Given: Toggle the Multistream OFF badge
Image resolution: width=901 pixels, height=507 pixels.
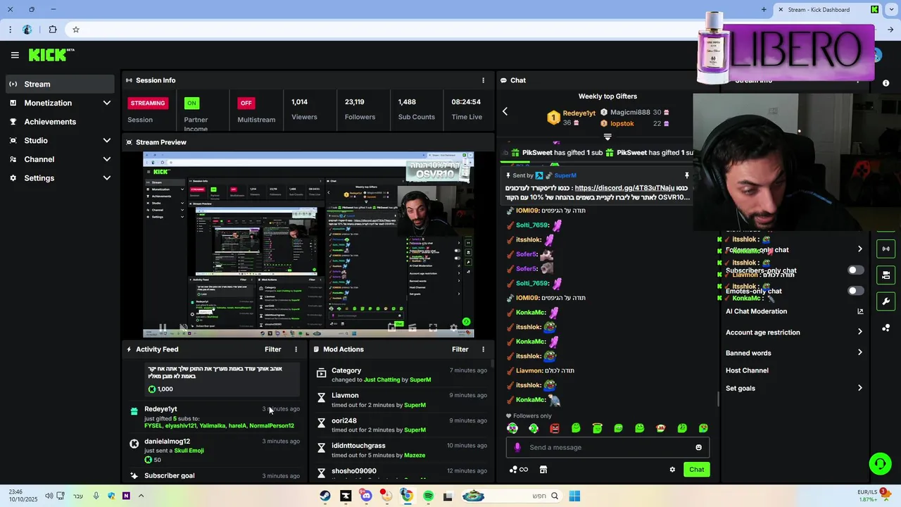Looking at the screenshot, I should (246, 103).
